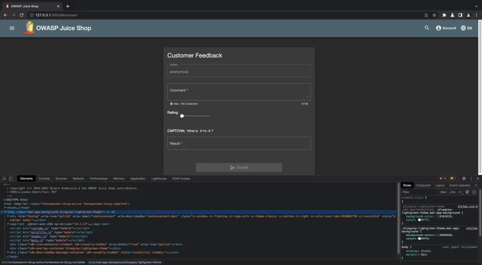Screen dimensions: 482x265
Task: Click the Submit feedback button
Action: 239,168
